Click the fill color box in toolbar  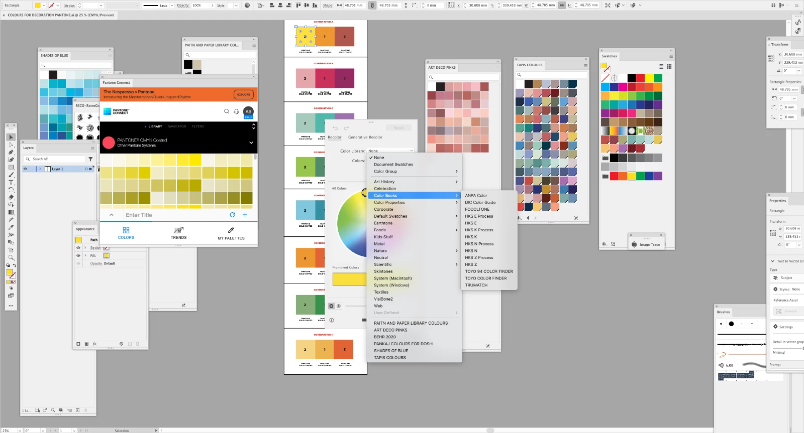9,272
